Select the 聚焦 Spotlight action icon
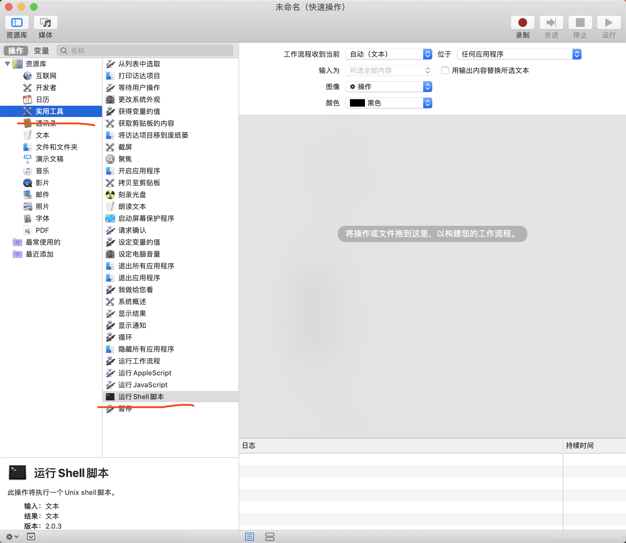Screen dimensions: 626x543 click(x=110, y=159)
